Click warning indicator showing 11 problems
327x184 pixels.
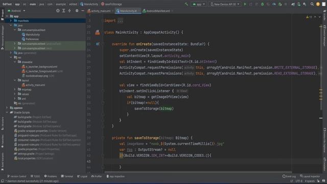coord(309,17)
